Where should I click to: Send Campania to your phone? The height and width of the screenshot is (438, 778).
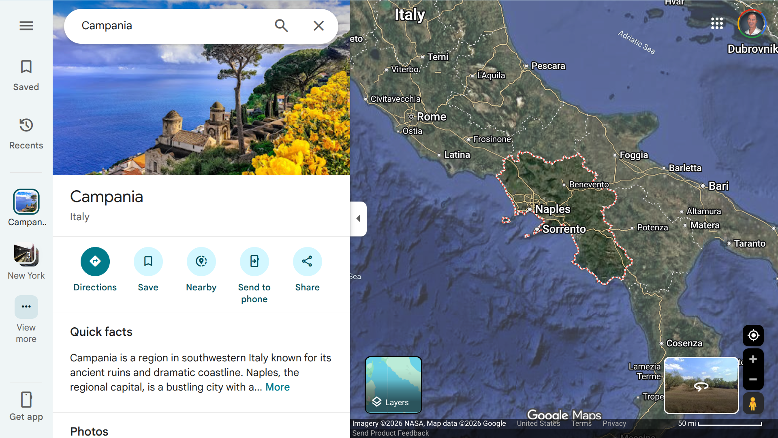point(254,261)
